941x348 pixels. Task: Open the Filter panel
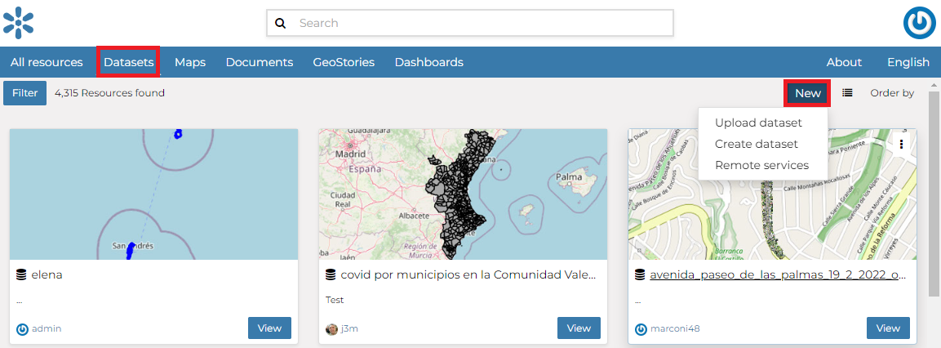click(x=25, y=93)
